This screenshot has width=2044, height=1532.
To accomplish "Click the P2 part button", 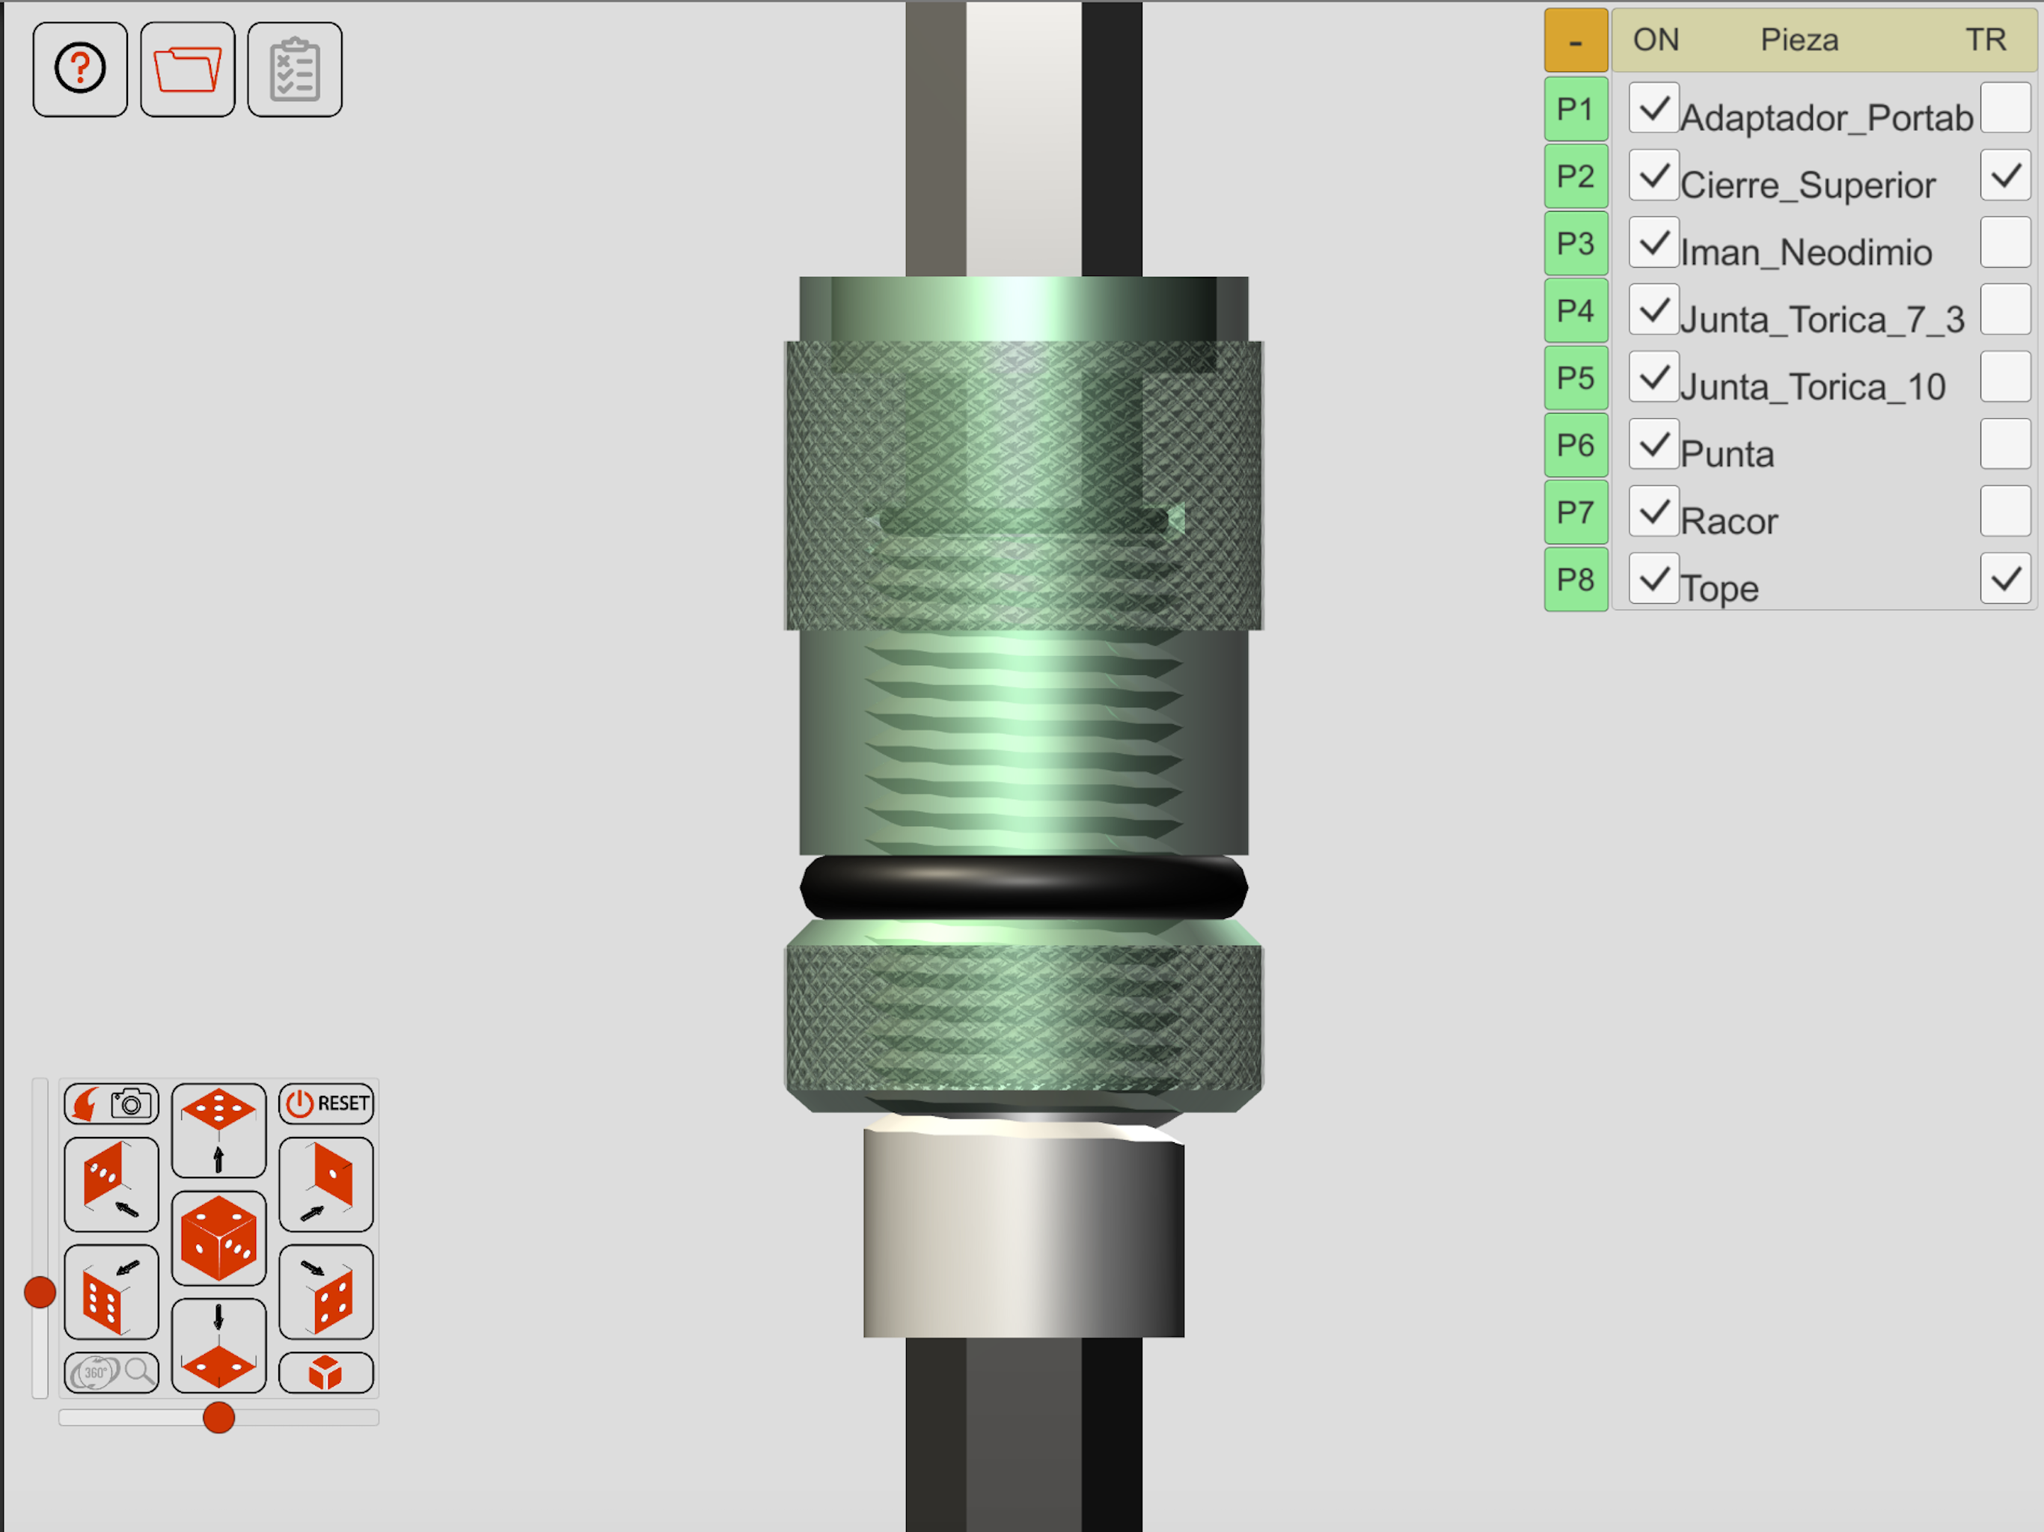I will click(x=1576, y=176).
